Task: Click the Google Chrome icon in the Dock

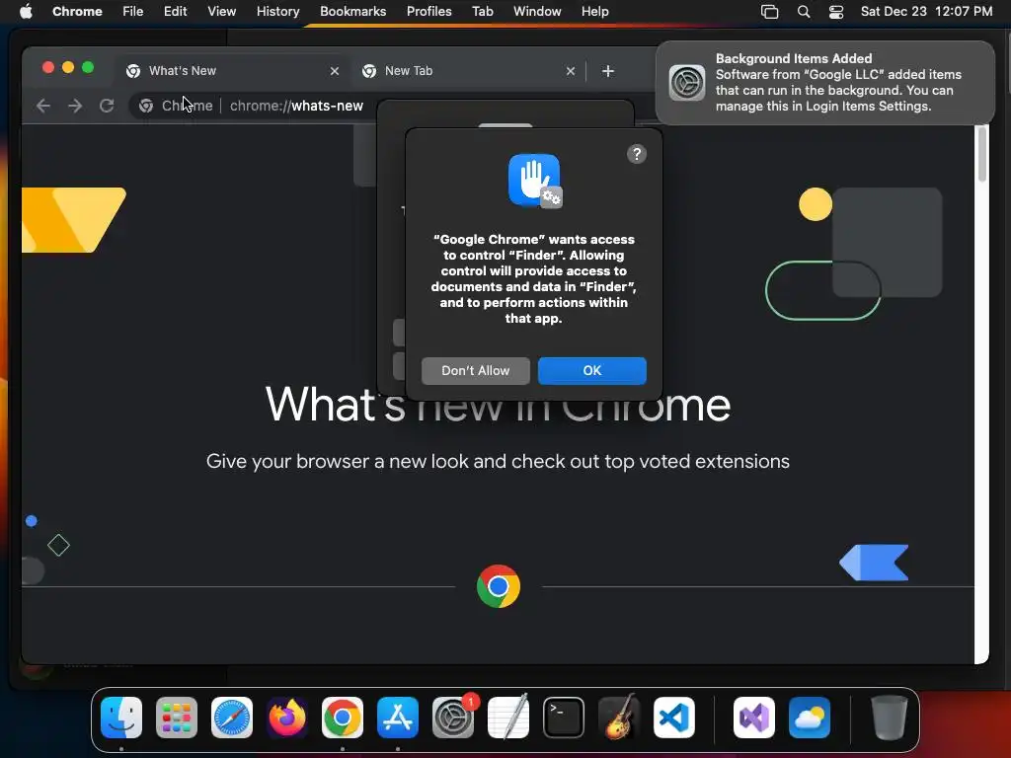Action: pos(343,718)
